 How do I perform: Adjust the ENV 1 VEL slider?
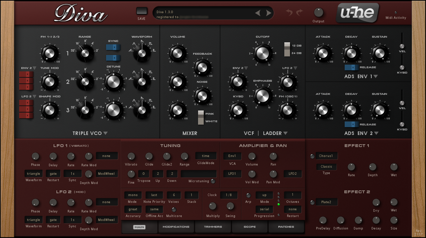[x=402, y=46]
